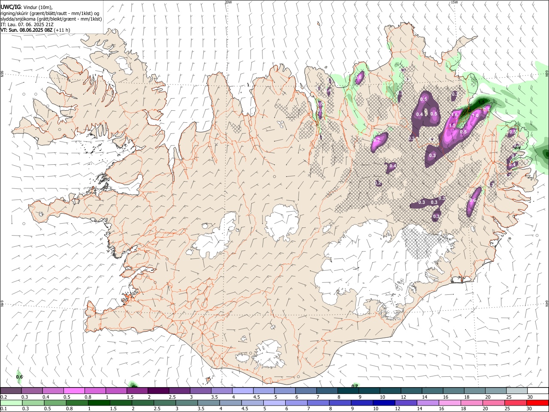Image resolution: width=549 pixels, height=412 pixels.
Task: Select the slate blue 6 swatch, top row
Action: click(x=306, y=391)
